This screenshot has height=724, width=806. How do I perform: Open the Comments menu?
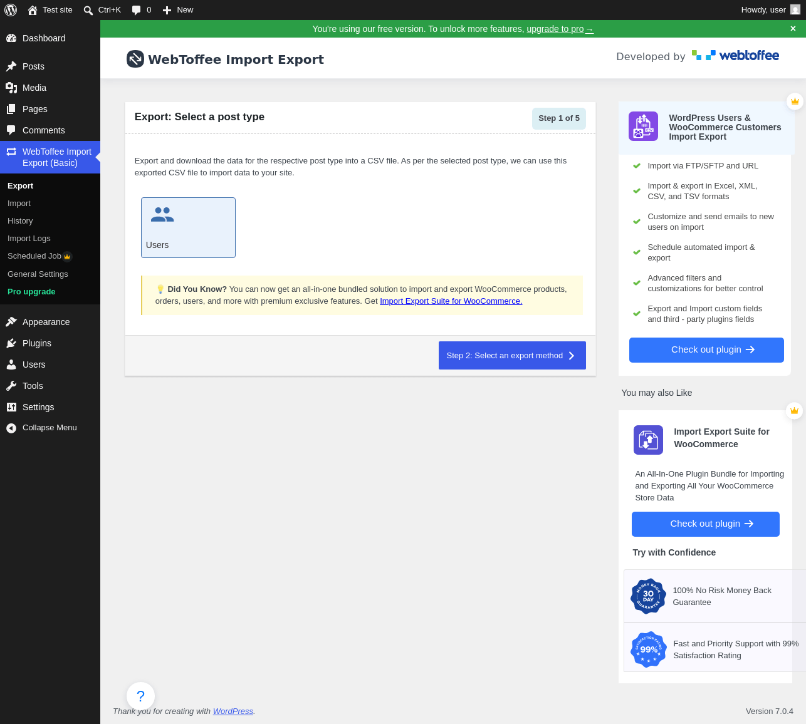pos(50,130)
